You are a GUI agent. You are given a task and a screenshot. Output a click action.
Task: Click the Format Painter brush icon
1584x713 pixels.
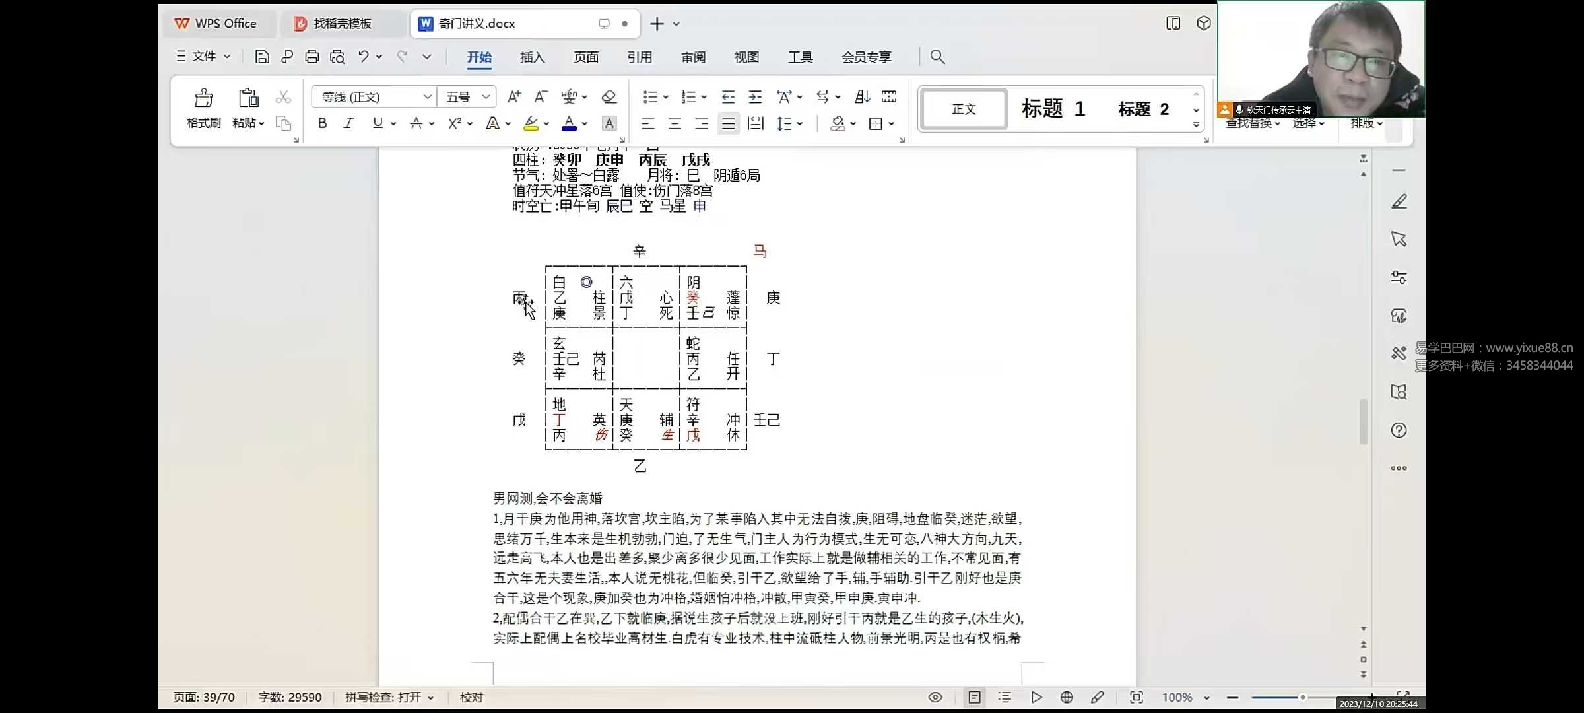tap(203, 99)
